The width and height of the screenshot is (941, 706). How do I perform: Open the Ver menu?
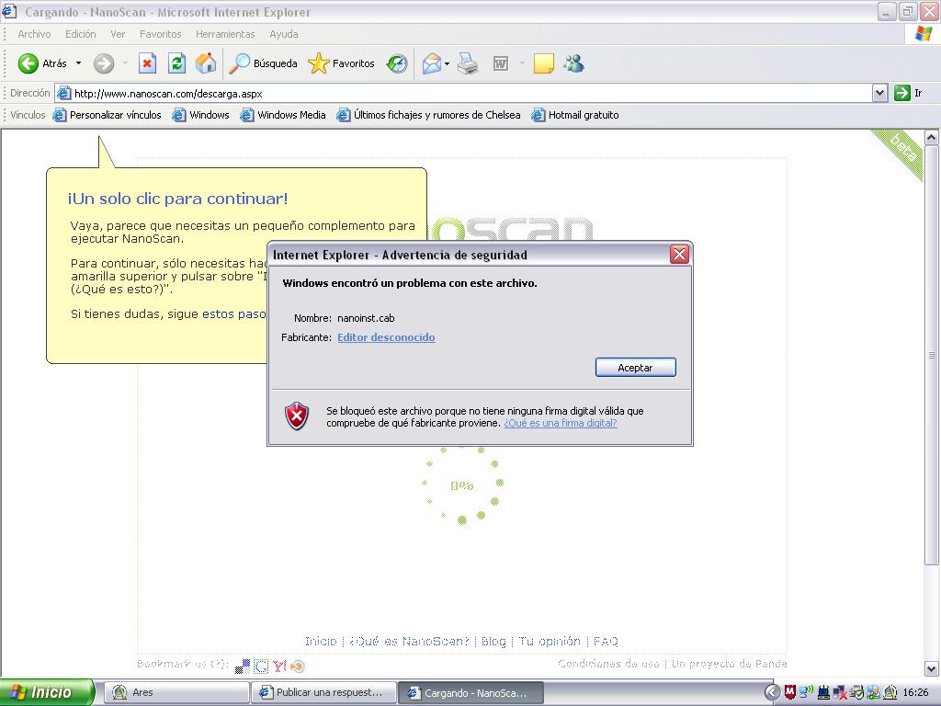118,34
